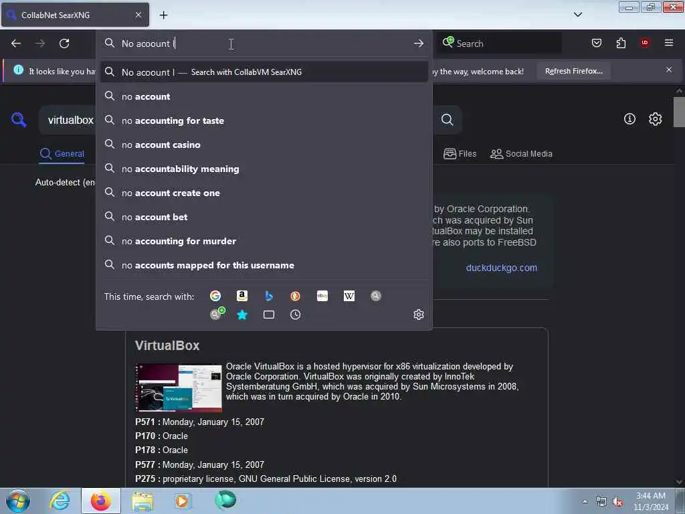Click the SearXNG logo icon
Viewport: 685px width, 514px height.
[19, 120]
